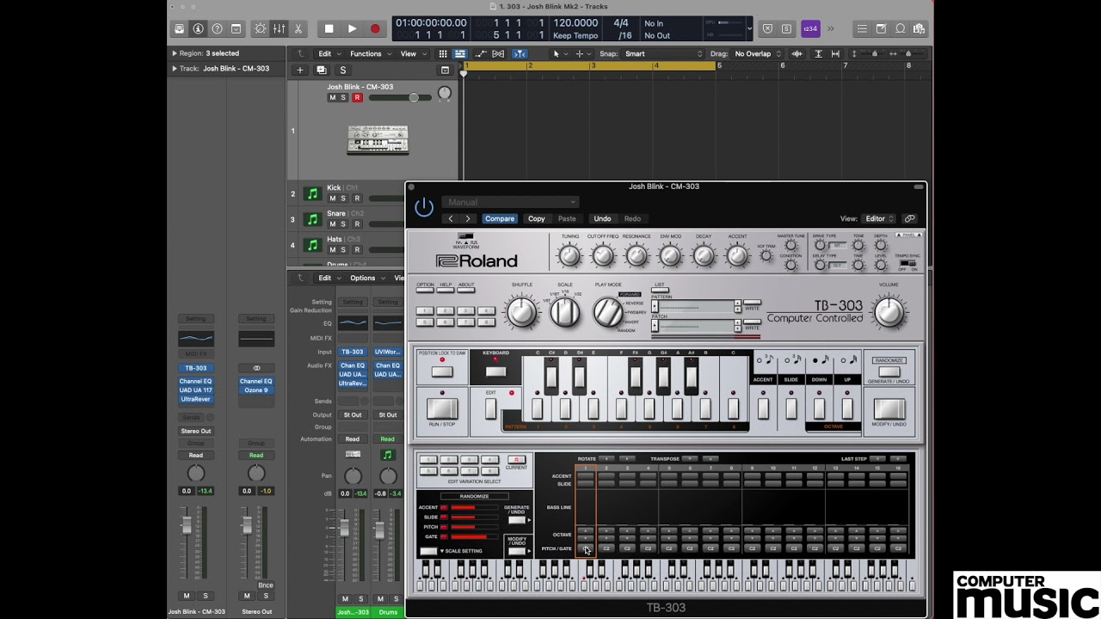This screenshot has width=1101, height=619.
Task: Go to previous preset arrow
Action: coord(450,218)
